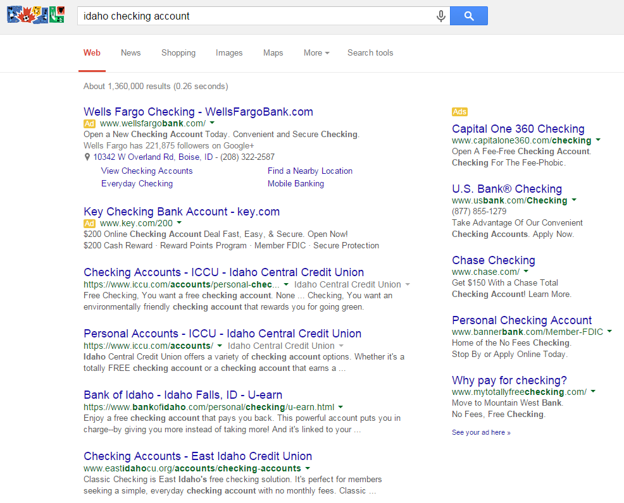The image size is (624, 503).
Task: Click 'See your ad here' link
Action: click(481, 433)
